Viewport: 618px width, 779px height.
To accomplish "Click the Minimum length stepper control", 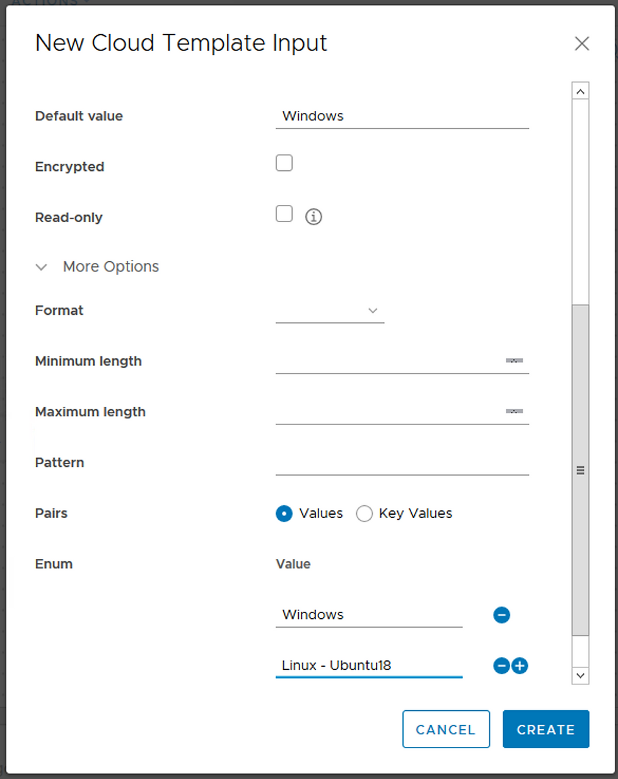I will (514, 361).
